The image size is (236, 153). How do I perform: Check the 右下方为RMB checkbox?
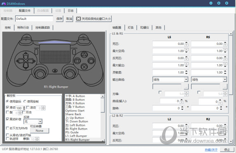(7, 128)
